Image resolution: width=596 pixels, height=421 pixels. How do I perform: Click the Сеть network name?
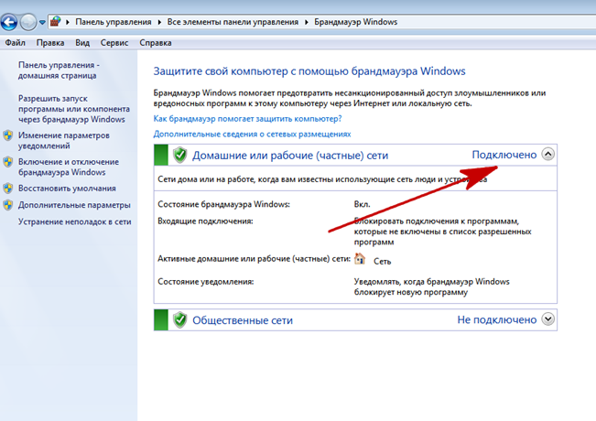(x=382, y=262)
